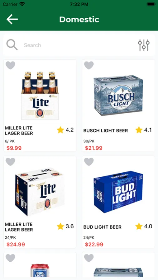Image resolution: width=158 pixels, height=280 pixels.
Task: Open the blue Bud Light box image
Action: [x=118, y=192]
